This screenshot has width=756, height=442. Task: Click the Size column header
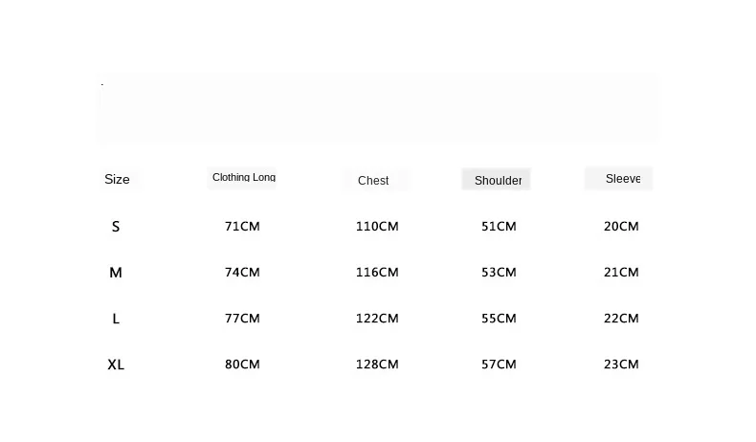pos(117,179)
